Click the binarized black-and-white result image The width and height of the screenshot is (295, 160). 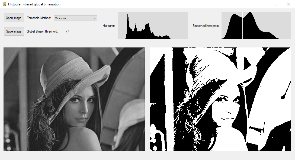click(x=220, y=99)
